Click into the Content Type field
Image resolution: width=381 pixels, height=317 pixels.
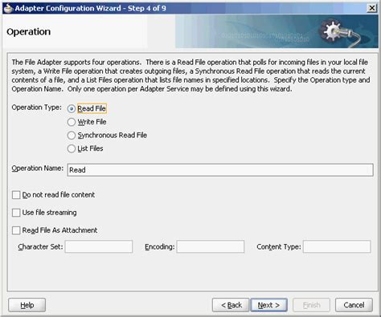(337, 246)
